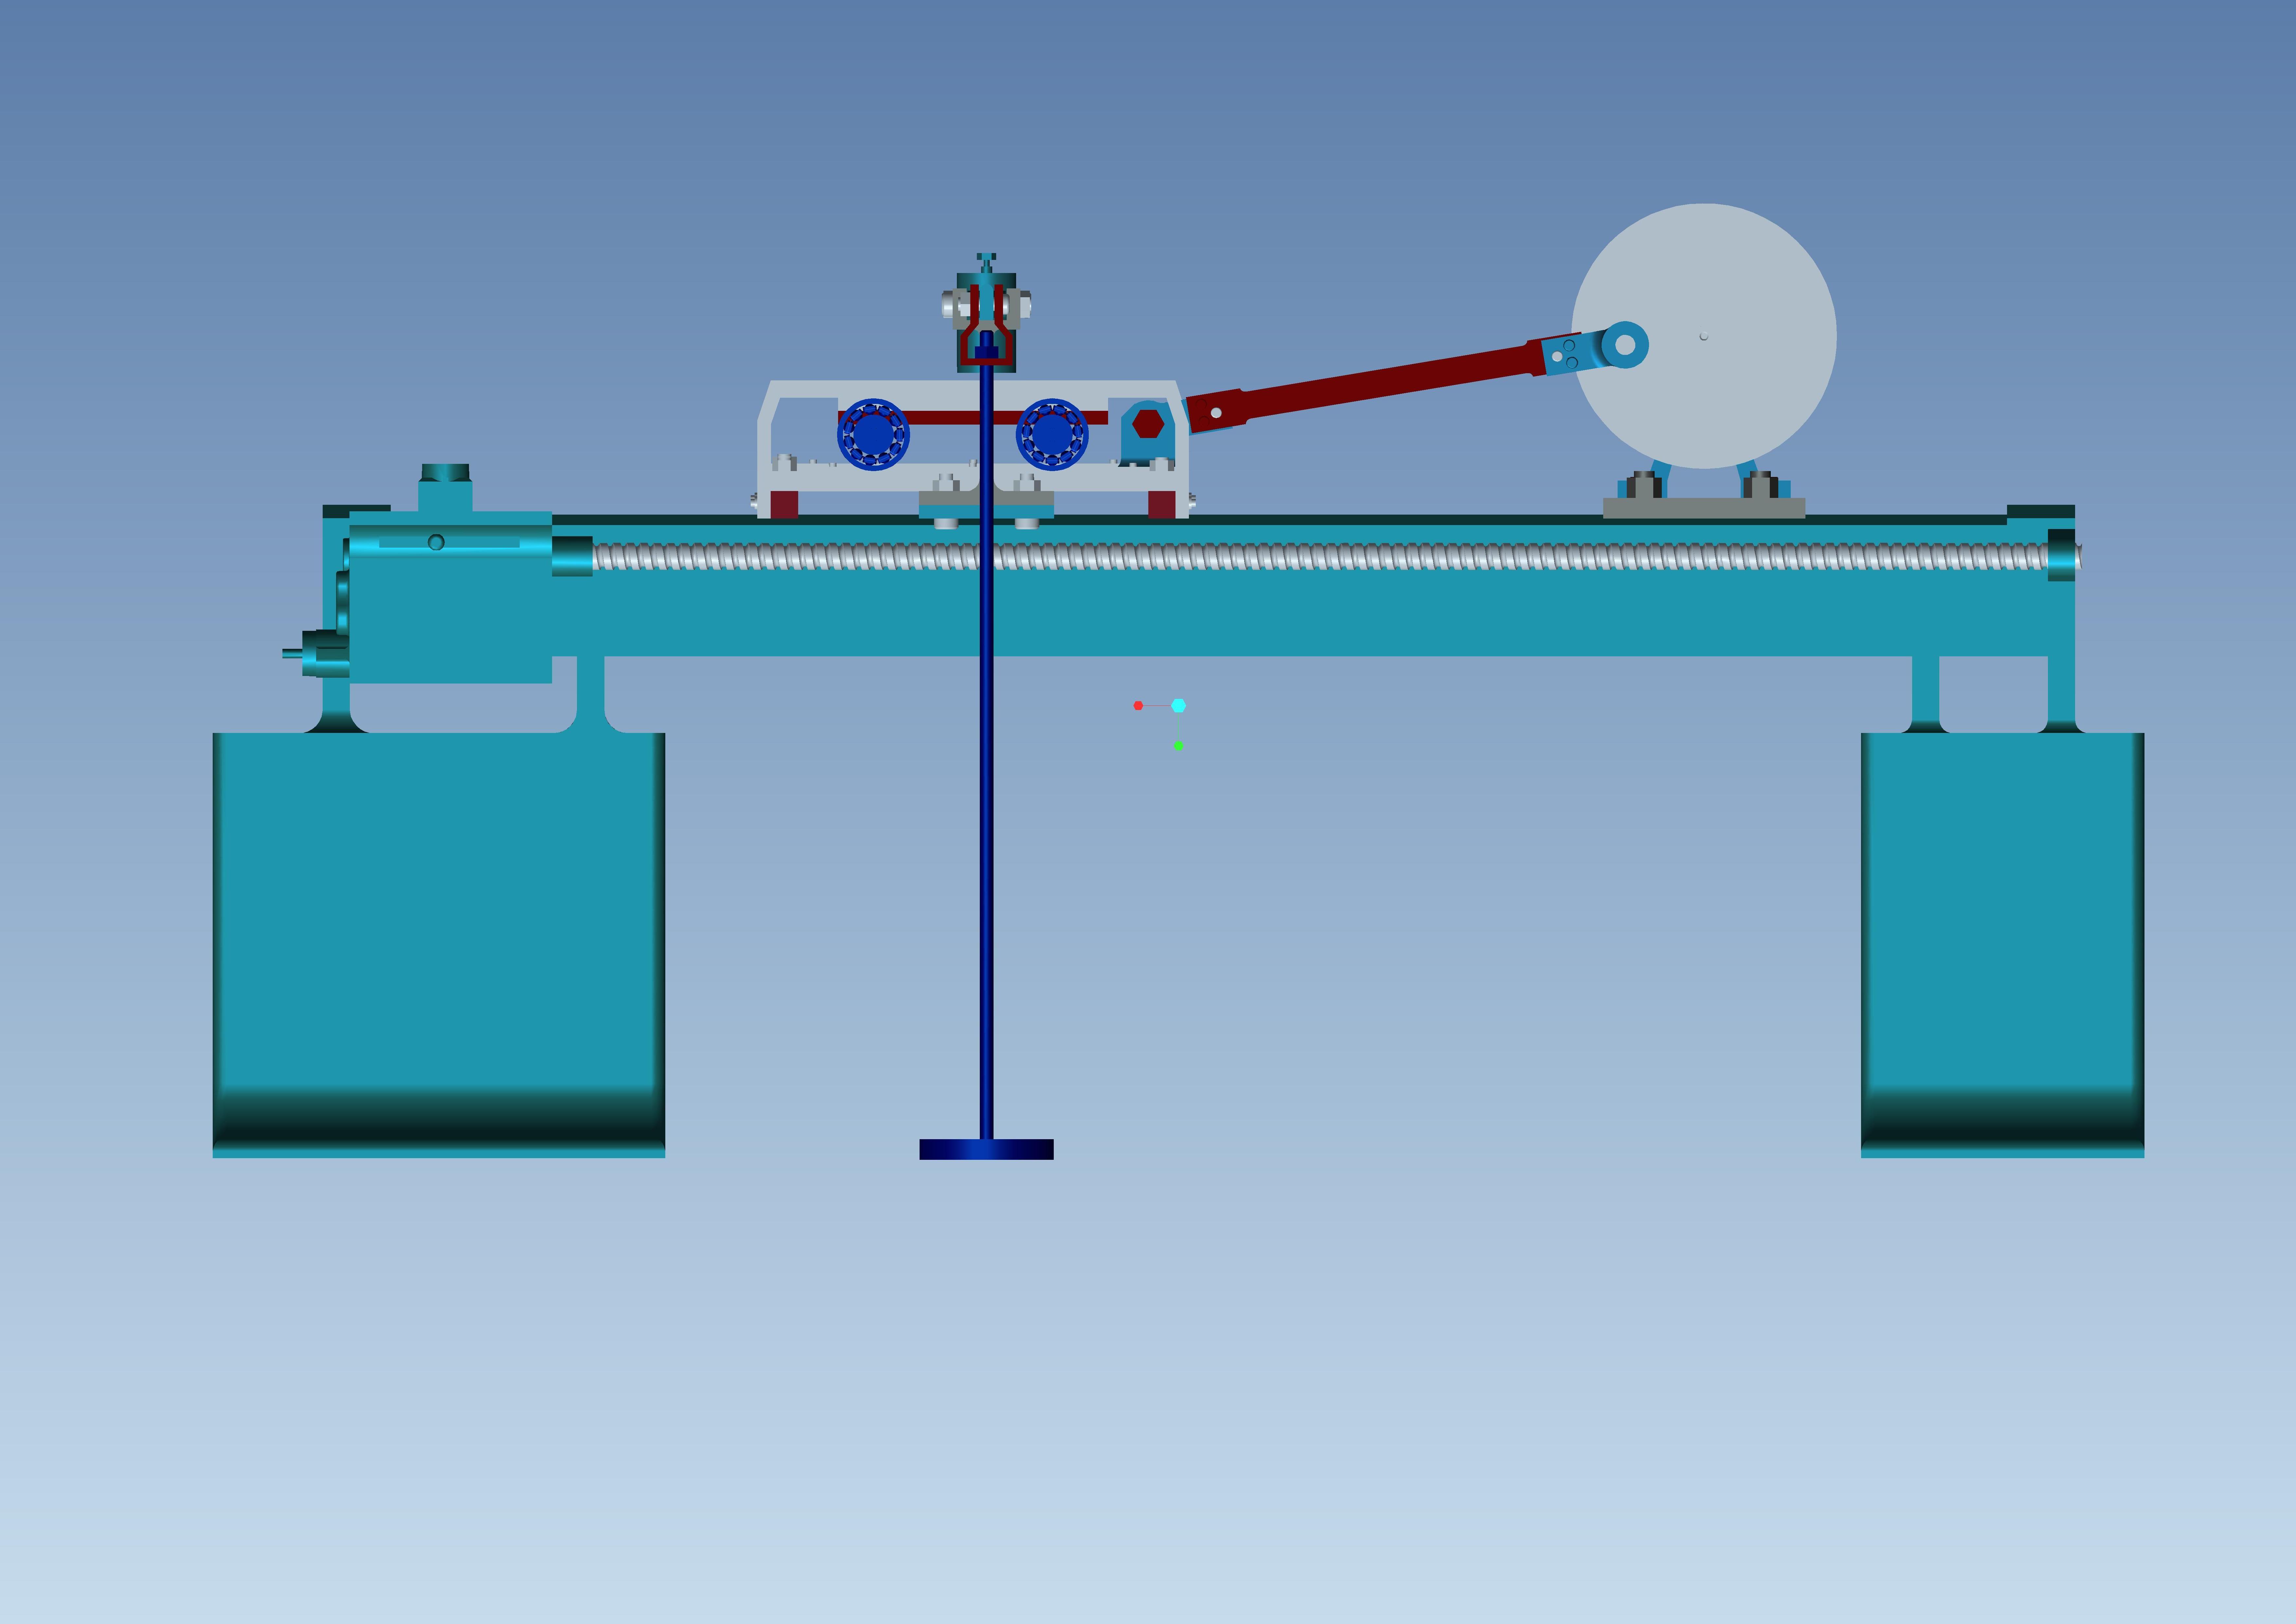Image resolution: width=2296 pixels, height=1624 pixels.
Task: Click the dark red hexagonal nut
Action: [x=1148, y=424]
